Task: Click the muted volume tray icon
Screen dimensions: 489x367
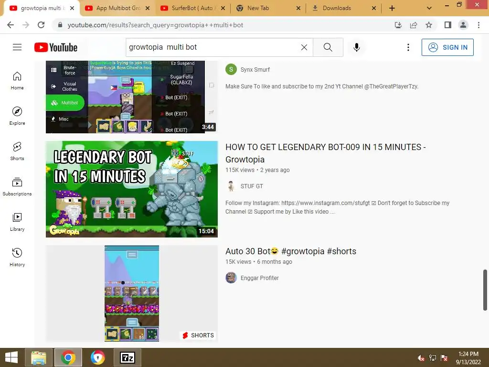Action: (x=421, y=358)
